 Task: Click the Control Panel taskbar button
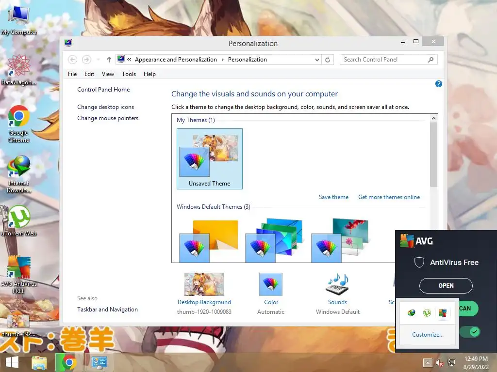point(99,362)
